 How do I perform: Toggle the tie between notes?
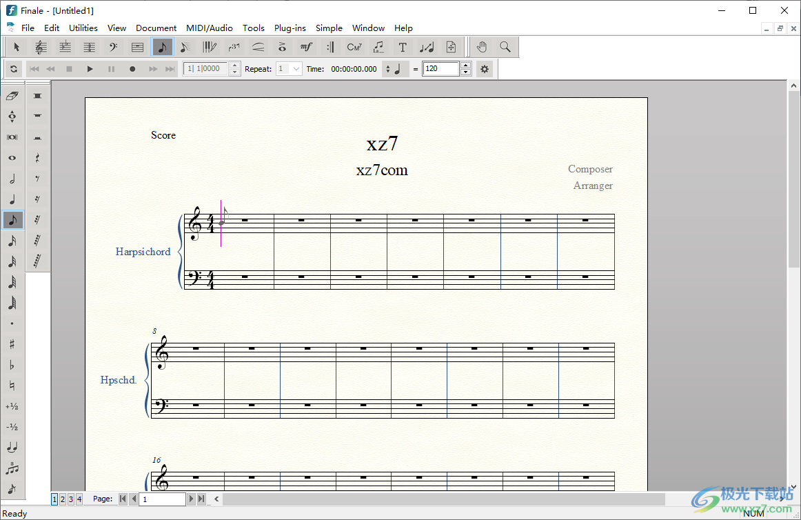[12, 448]
